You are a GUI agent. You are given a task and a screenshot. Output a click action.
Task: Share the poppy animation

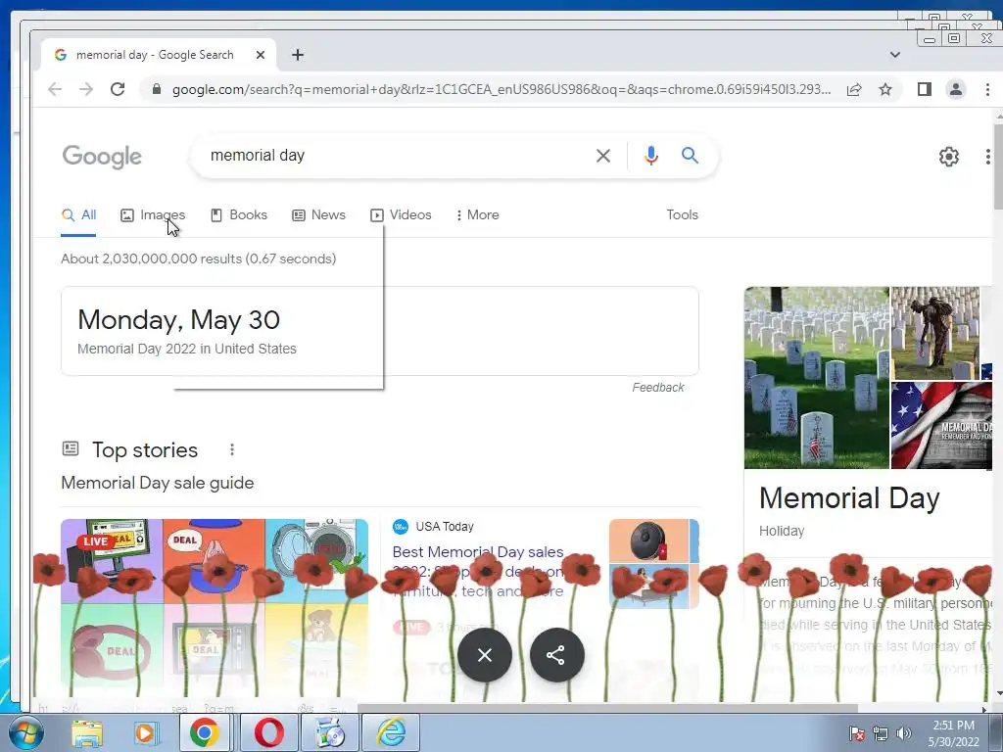(556, 655)
